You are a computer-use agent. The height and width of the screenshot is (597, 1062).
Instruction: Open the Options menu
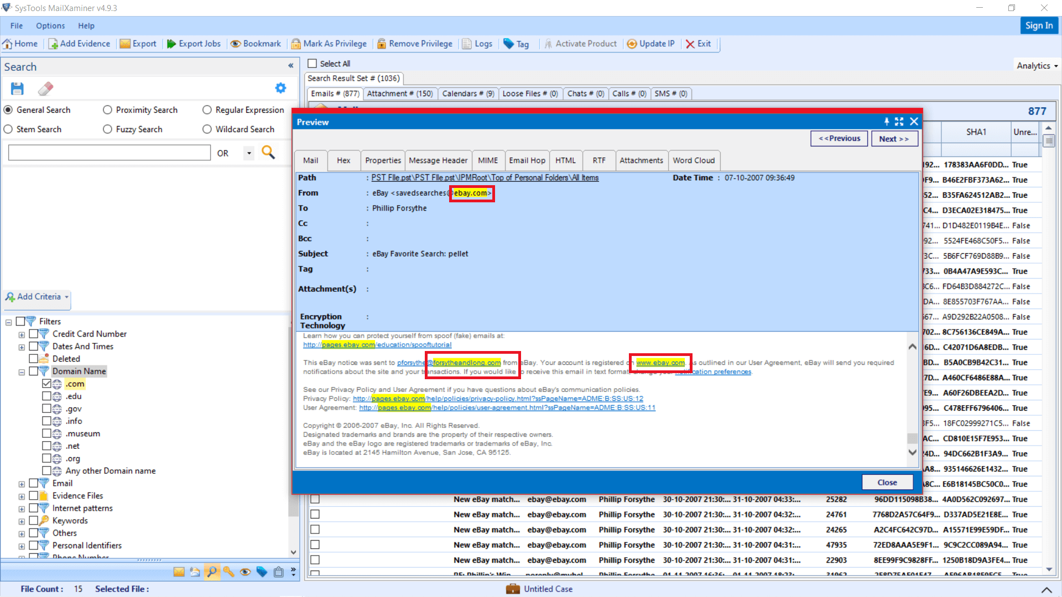(50, 25)
